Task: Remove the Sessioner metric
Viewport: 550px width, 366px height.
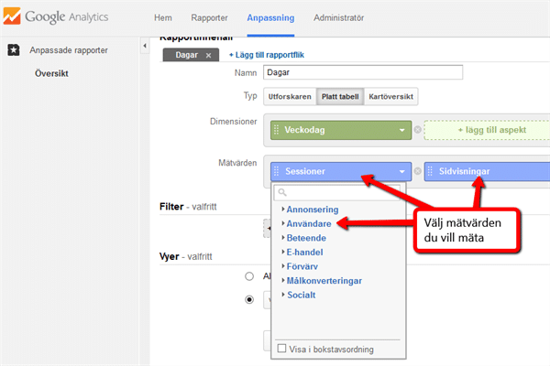Action: [417, 171]
